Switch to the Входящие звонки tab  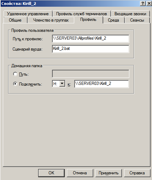(x=130, y=14)
